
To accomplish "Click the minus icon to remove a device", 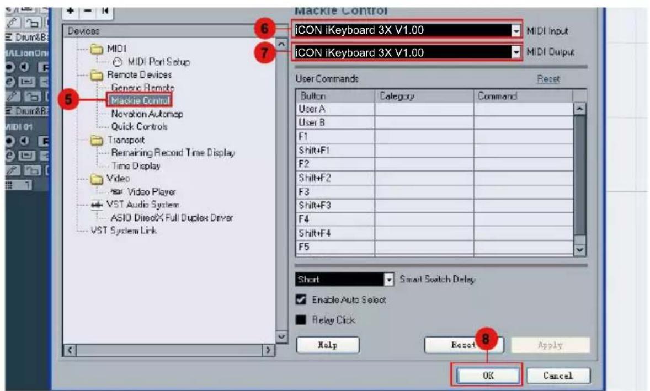I will tap(88, 11).
